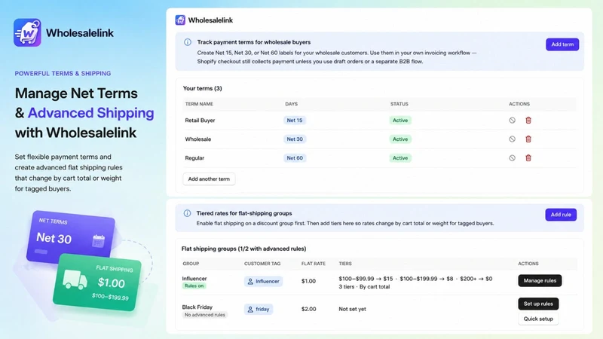Click the $2.00 flat rate value
603x339 pixels.
tap(308, 309)
